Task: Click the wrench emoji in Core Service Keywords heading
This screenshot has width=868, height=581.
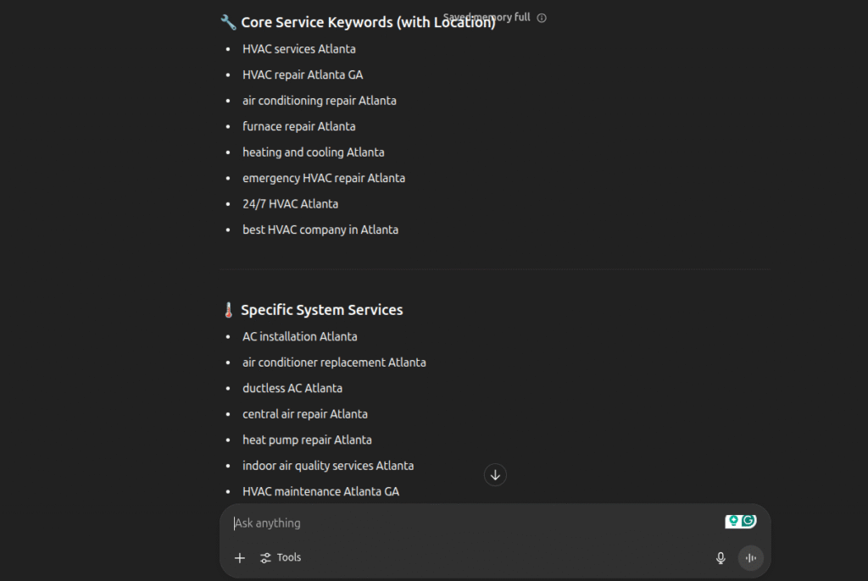Action: (226, 22)
